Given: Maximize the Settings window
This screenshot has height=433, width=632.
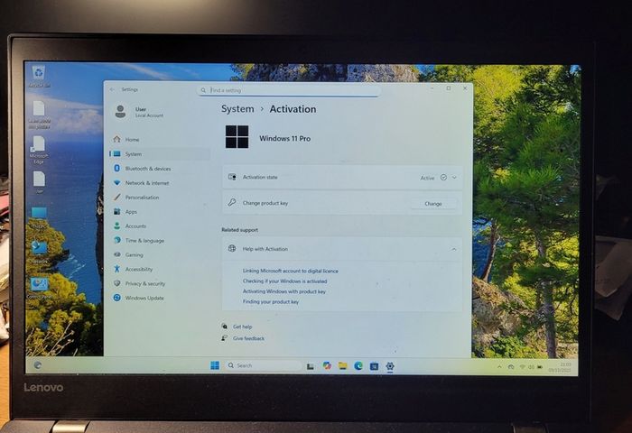Looking at the screenshot, I should 449,88.
